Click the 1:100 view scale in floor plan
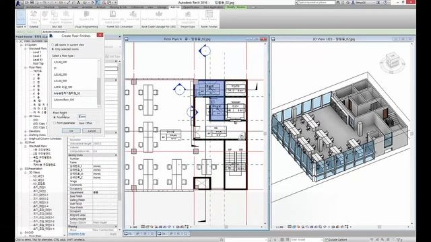431x242 pixels. pyautogui.click(x=133, y=227)
